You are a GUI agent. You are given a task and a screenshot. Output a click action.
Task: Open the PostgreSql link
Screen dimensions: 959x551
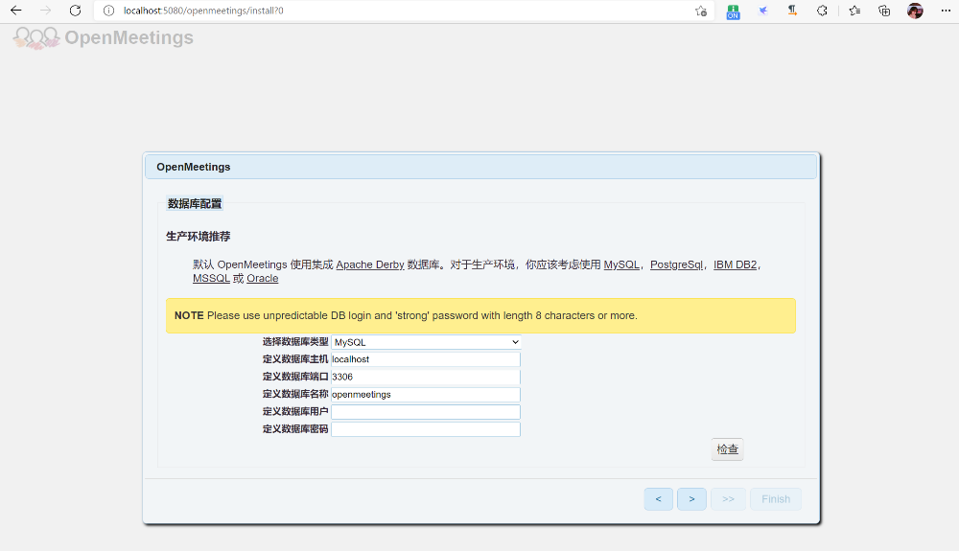(676, 264)
